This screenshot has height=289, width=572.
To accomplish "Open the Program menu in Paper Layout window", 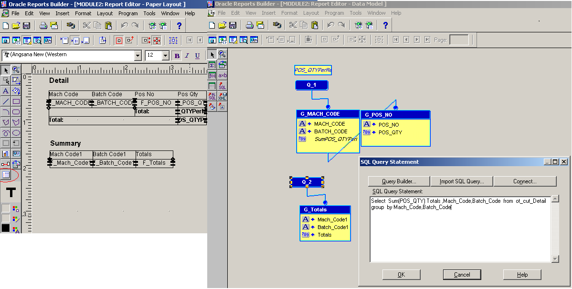I will [128, 13].
